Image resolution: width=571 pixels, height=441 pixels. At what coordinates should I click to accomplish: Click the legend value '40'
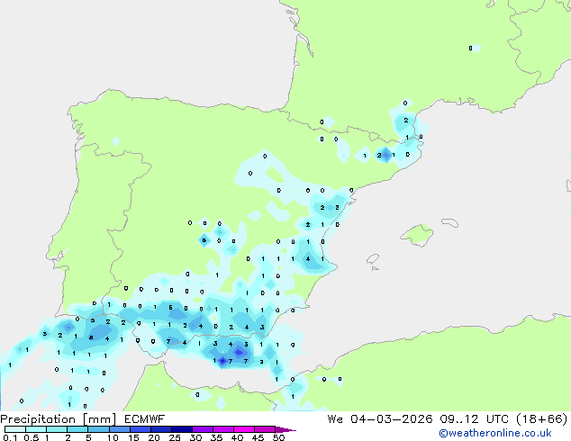[x=238, y=437]
